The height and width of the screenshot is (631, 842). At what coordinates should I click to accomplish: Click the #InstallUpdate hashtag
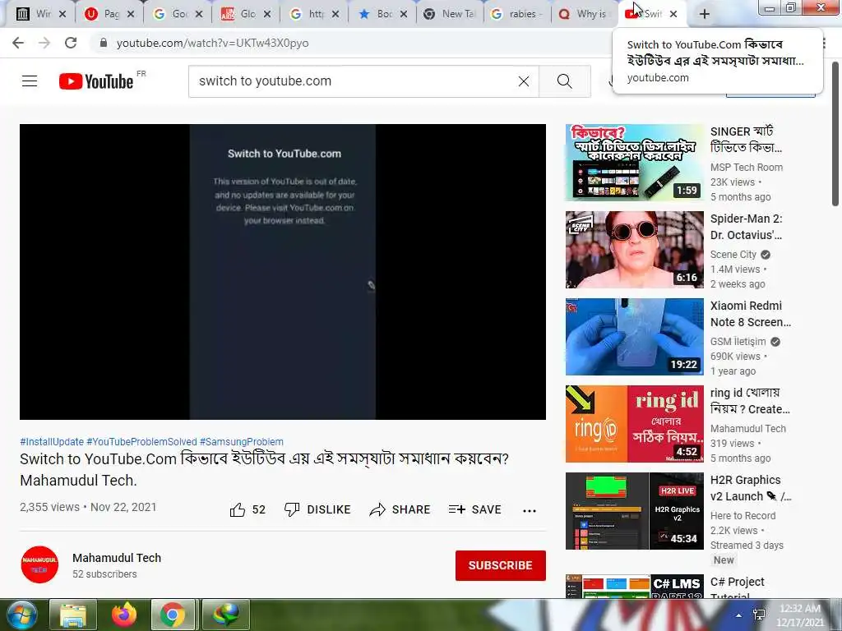(x=52, y=441)
